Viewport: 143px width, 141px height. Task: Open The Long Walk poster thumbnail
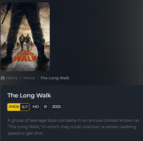[25, 37]
